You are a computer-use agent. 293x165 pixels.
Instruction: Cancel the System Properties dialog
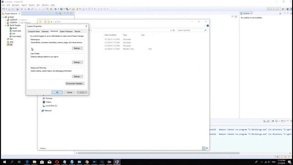pos(69,93)
